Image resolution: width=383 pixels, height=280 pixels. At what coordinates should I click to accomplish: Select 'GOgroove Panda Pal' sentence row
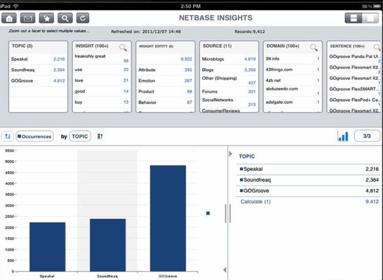(354, 59)
